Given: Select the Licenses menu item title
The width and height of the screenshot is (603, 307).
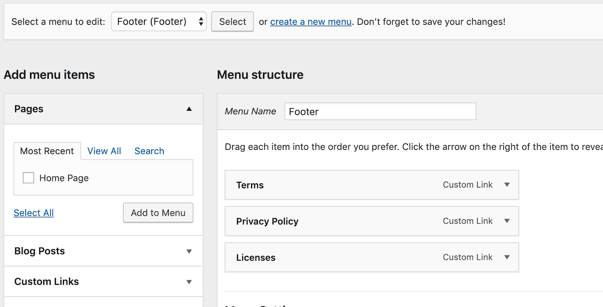Looking at the screenshot, I should coord(256,258).
